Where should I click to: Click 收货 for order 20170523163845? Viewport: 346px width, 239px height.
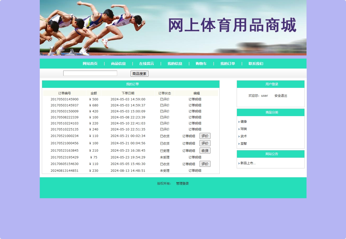205,150
